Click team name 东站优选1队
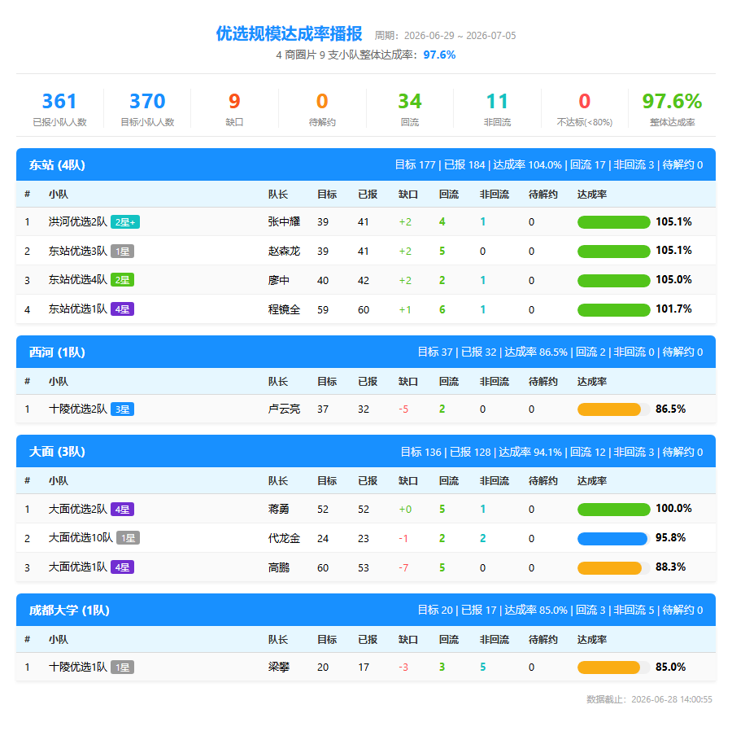Screen dimensions: 732x731 (78, 309)
